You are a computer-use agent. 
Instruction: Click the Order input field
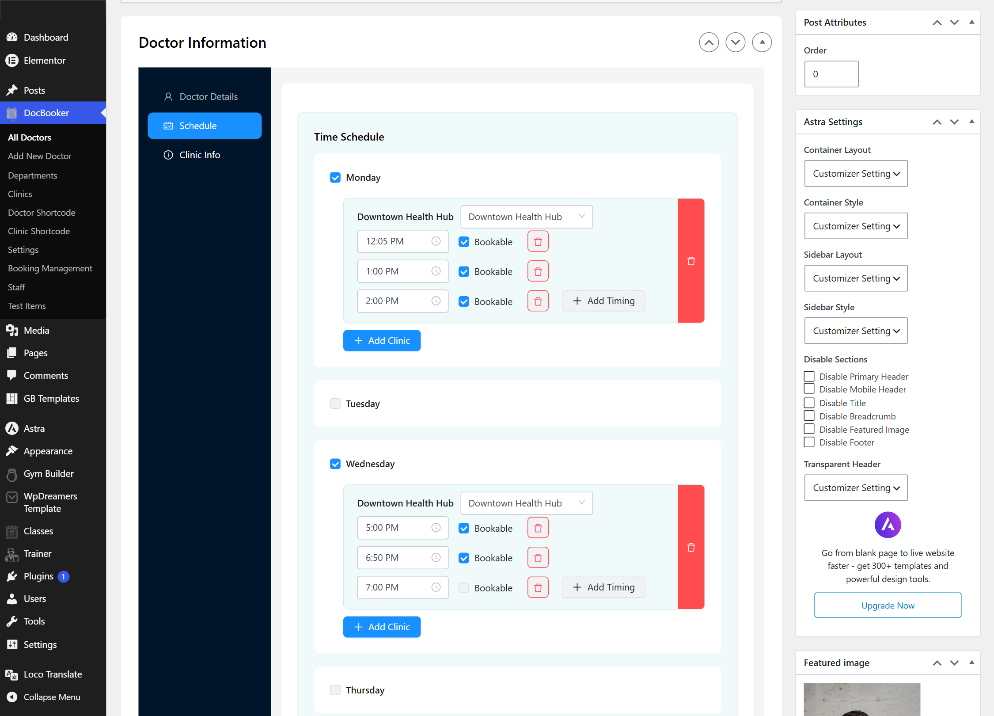click(831, 74)
